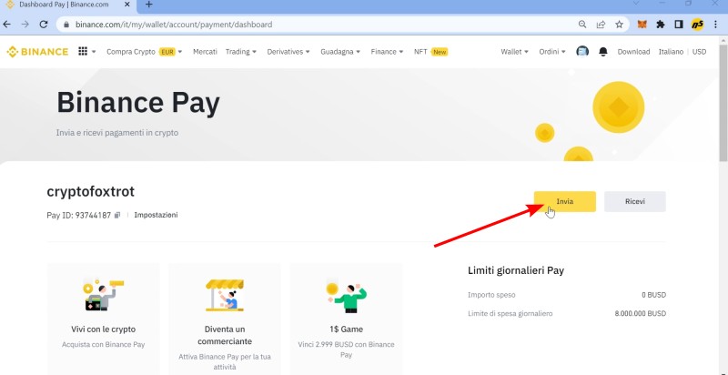Image resolution: width=728 pixels, height=375 pixels.
Task: Click Vinci 2.999 BUSD con Binance Pay text
Action: (347, 350)
